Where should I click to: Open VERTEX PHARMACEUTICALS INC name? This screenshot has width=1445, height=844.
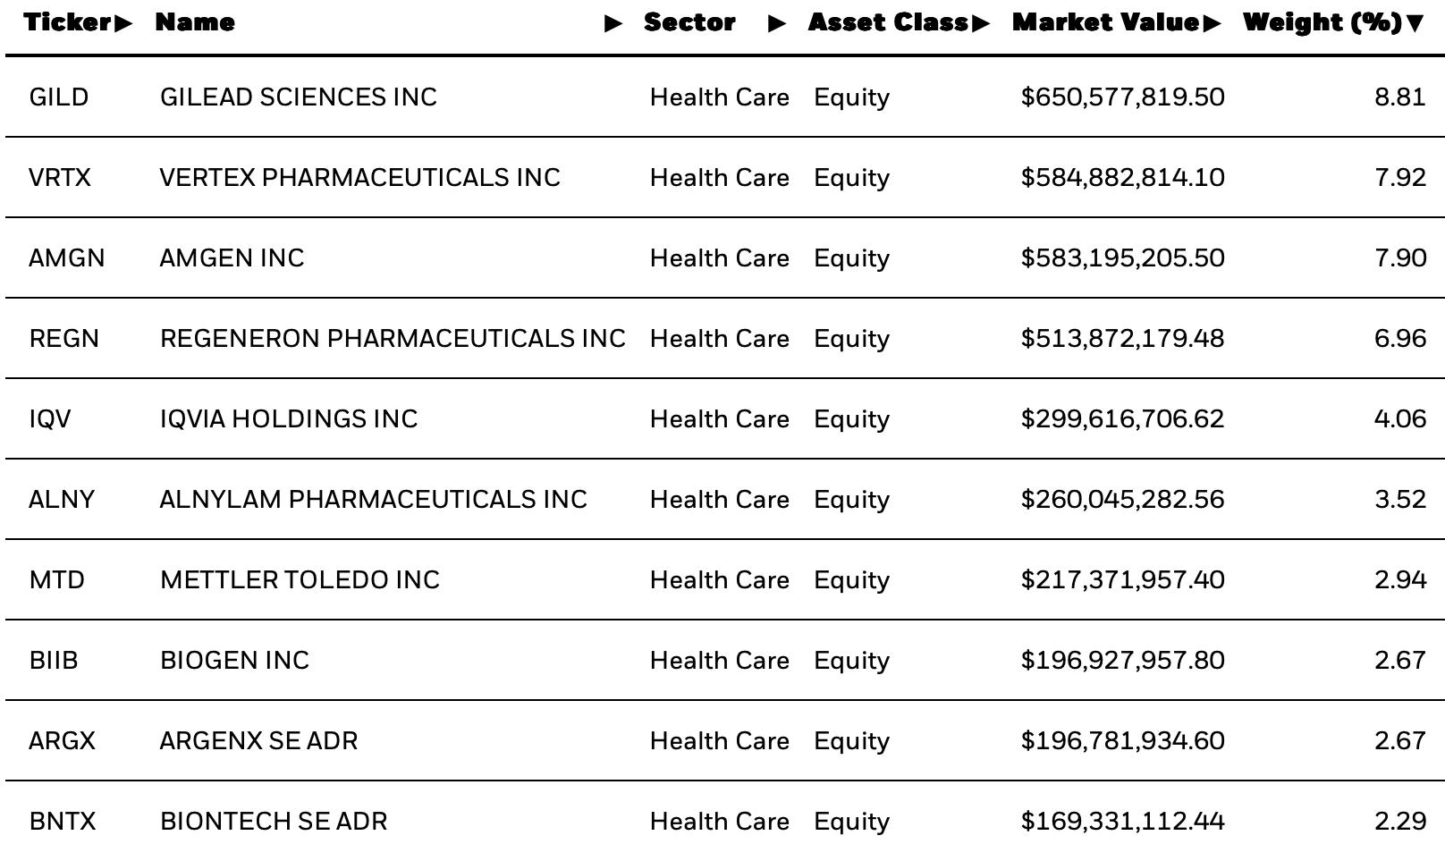[359, 177]
